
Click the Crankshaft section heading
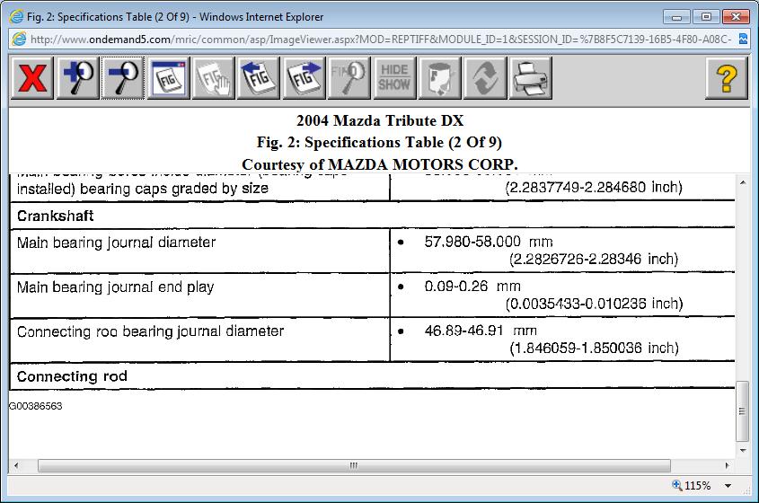pyautogui.click(x=55, y=216)
